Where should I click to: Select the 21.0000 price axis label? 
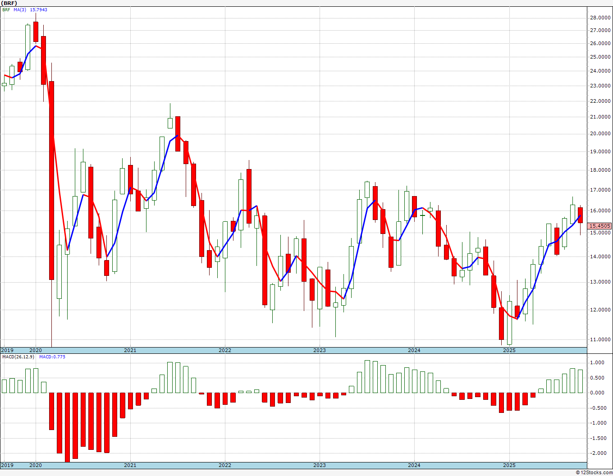600,117
